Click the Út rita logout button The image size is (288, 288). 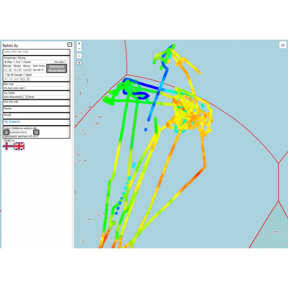7,140
